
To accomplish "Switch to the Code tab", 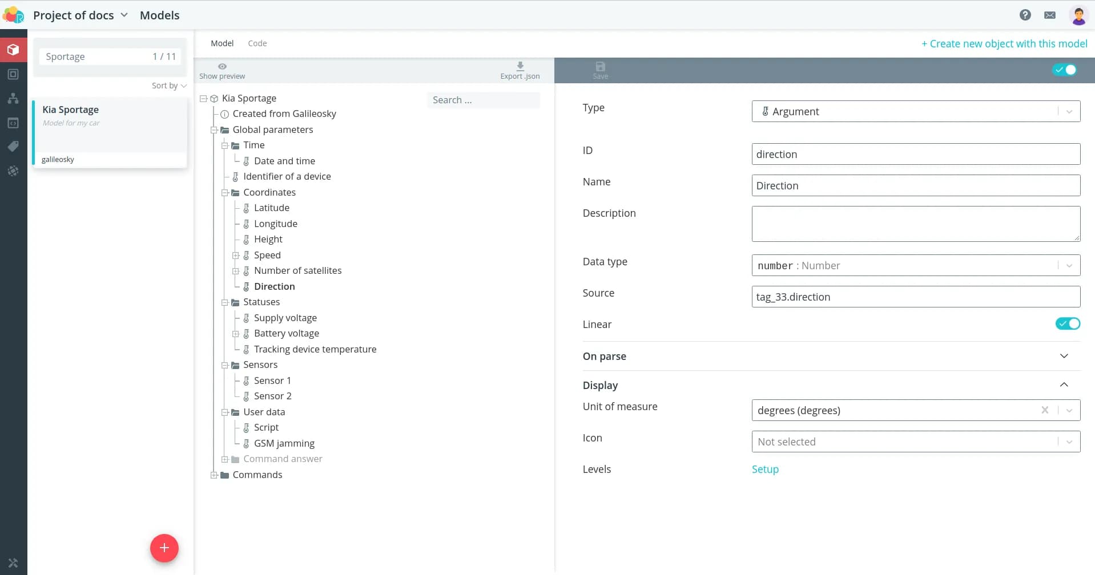I will (257, 43).
